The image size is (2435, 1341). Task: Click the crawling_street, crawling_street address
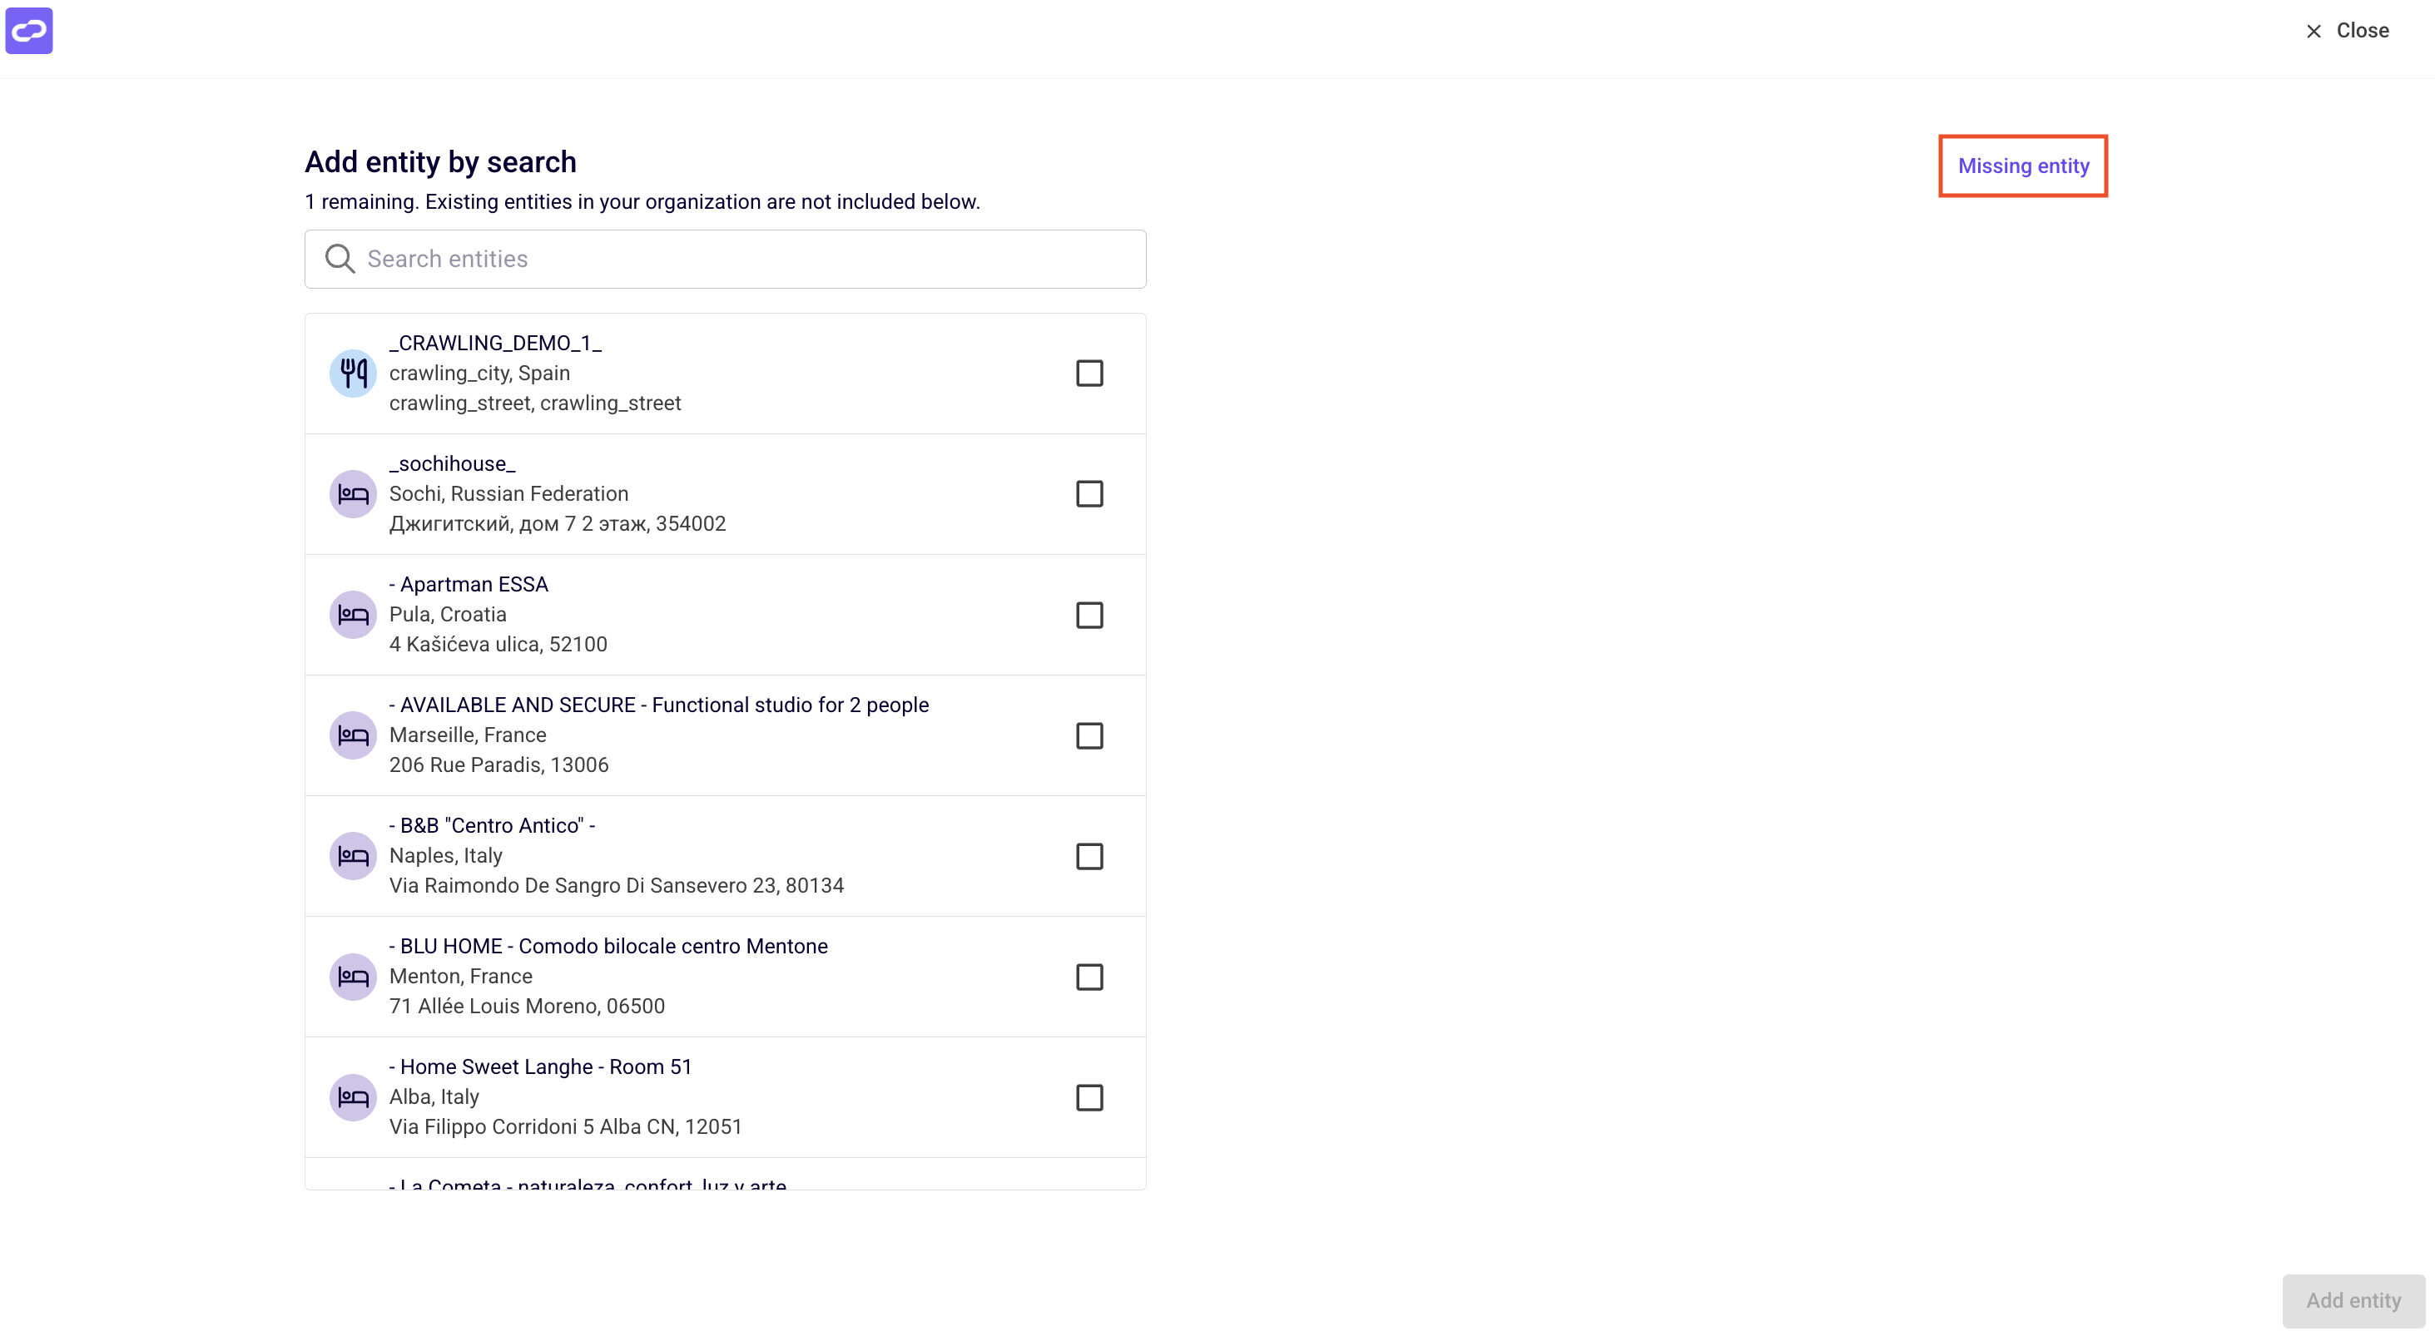(x=535, y=403)
